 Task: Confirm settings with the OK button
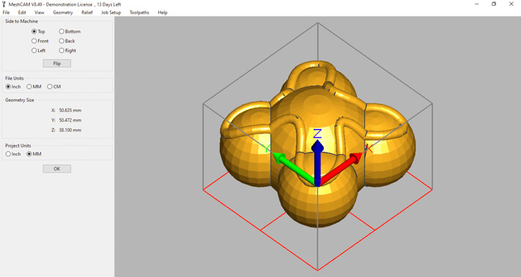tap(57, 169)
